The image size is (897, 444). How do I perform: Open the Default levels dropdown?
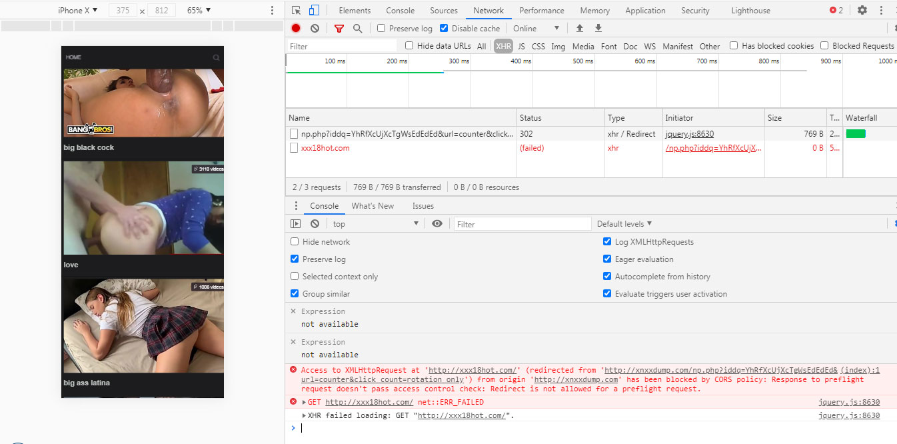coord(624,223)
